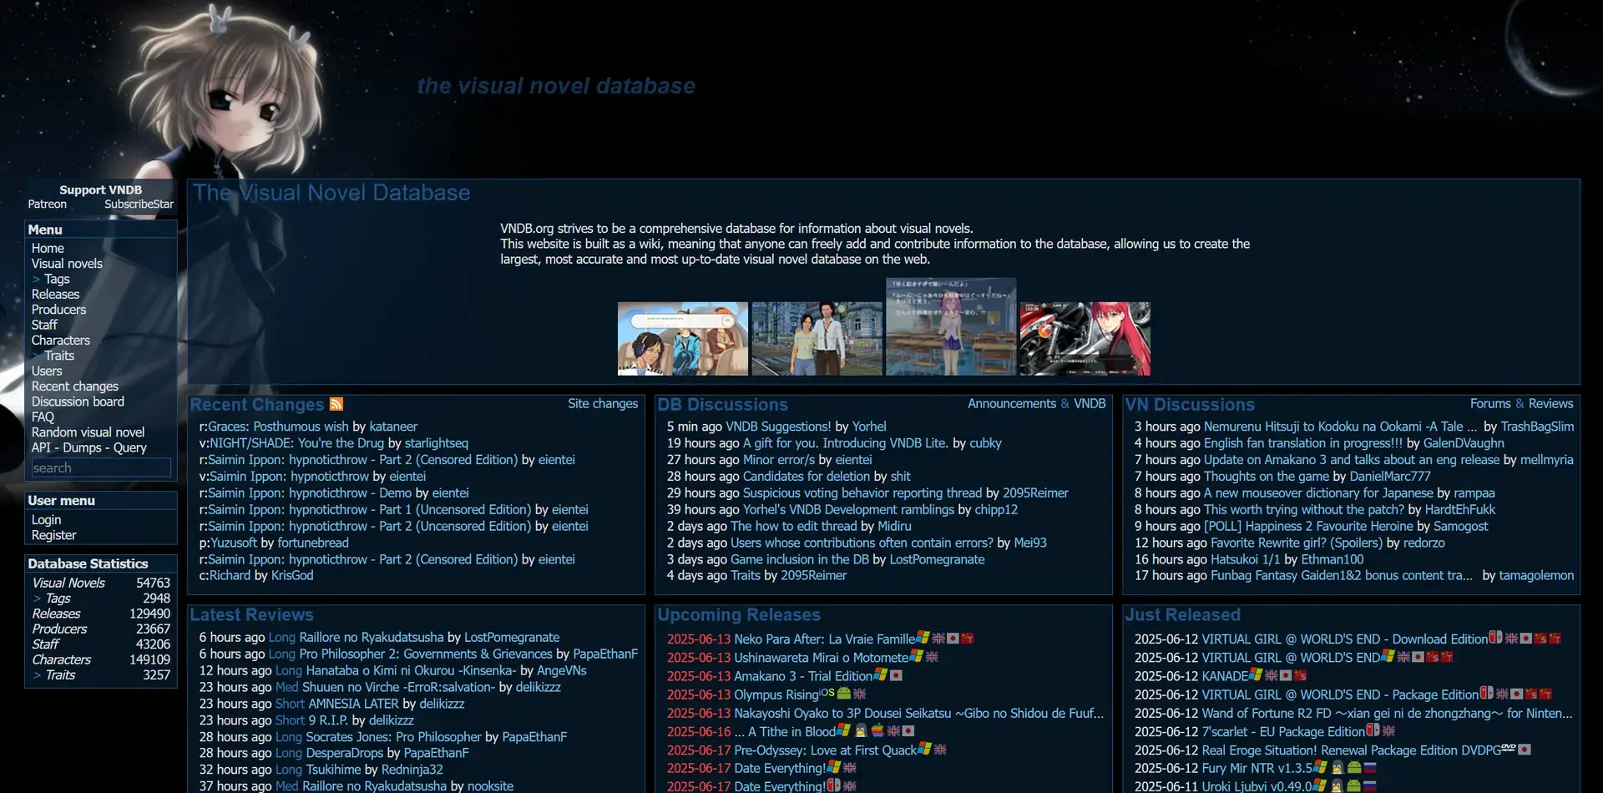Open AMNESIA LATER review by delikizzz
The height and width of the screenshot is (793, 1603).
353,704
